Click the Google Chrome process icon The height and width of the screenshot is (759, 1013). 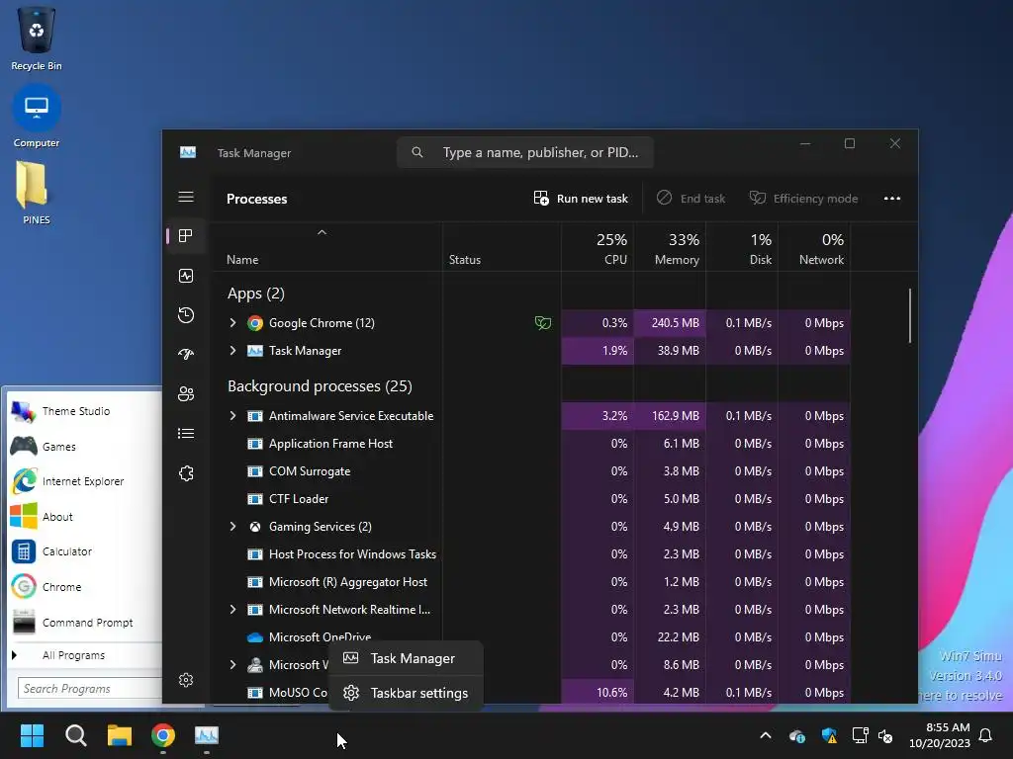pos(255,323)
